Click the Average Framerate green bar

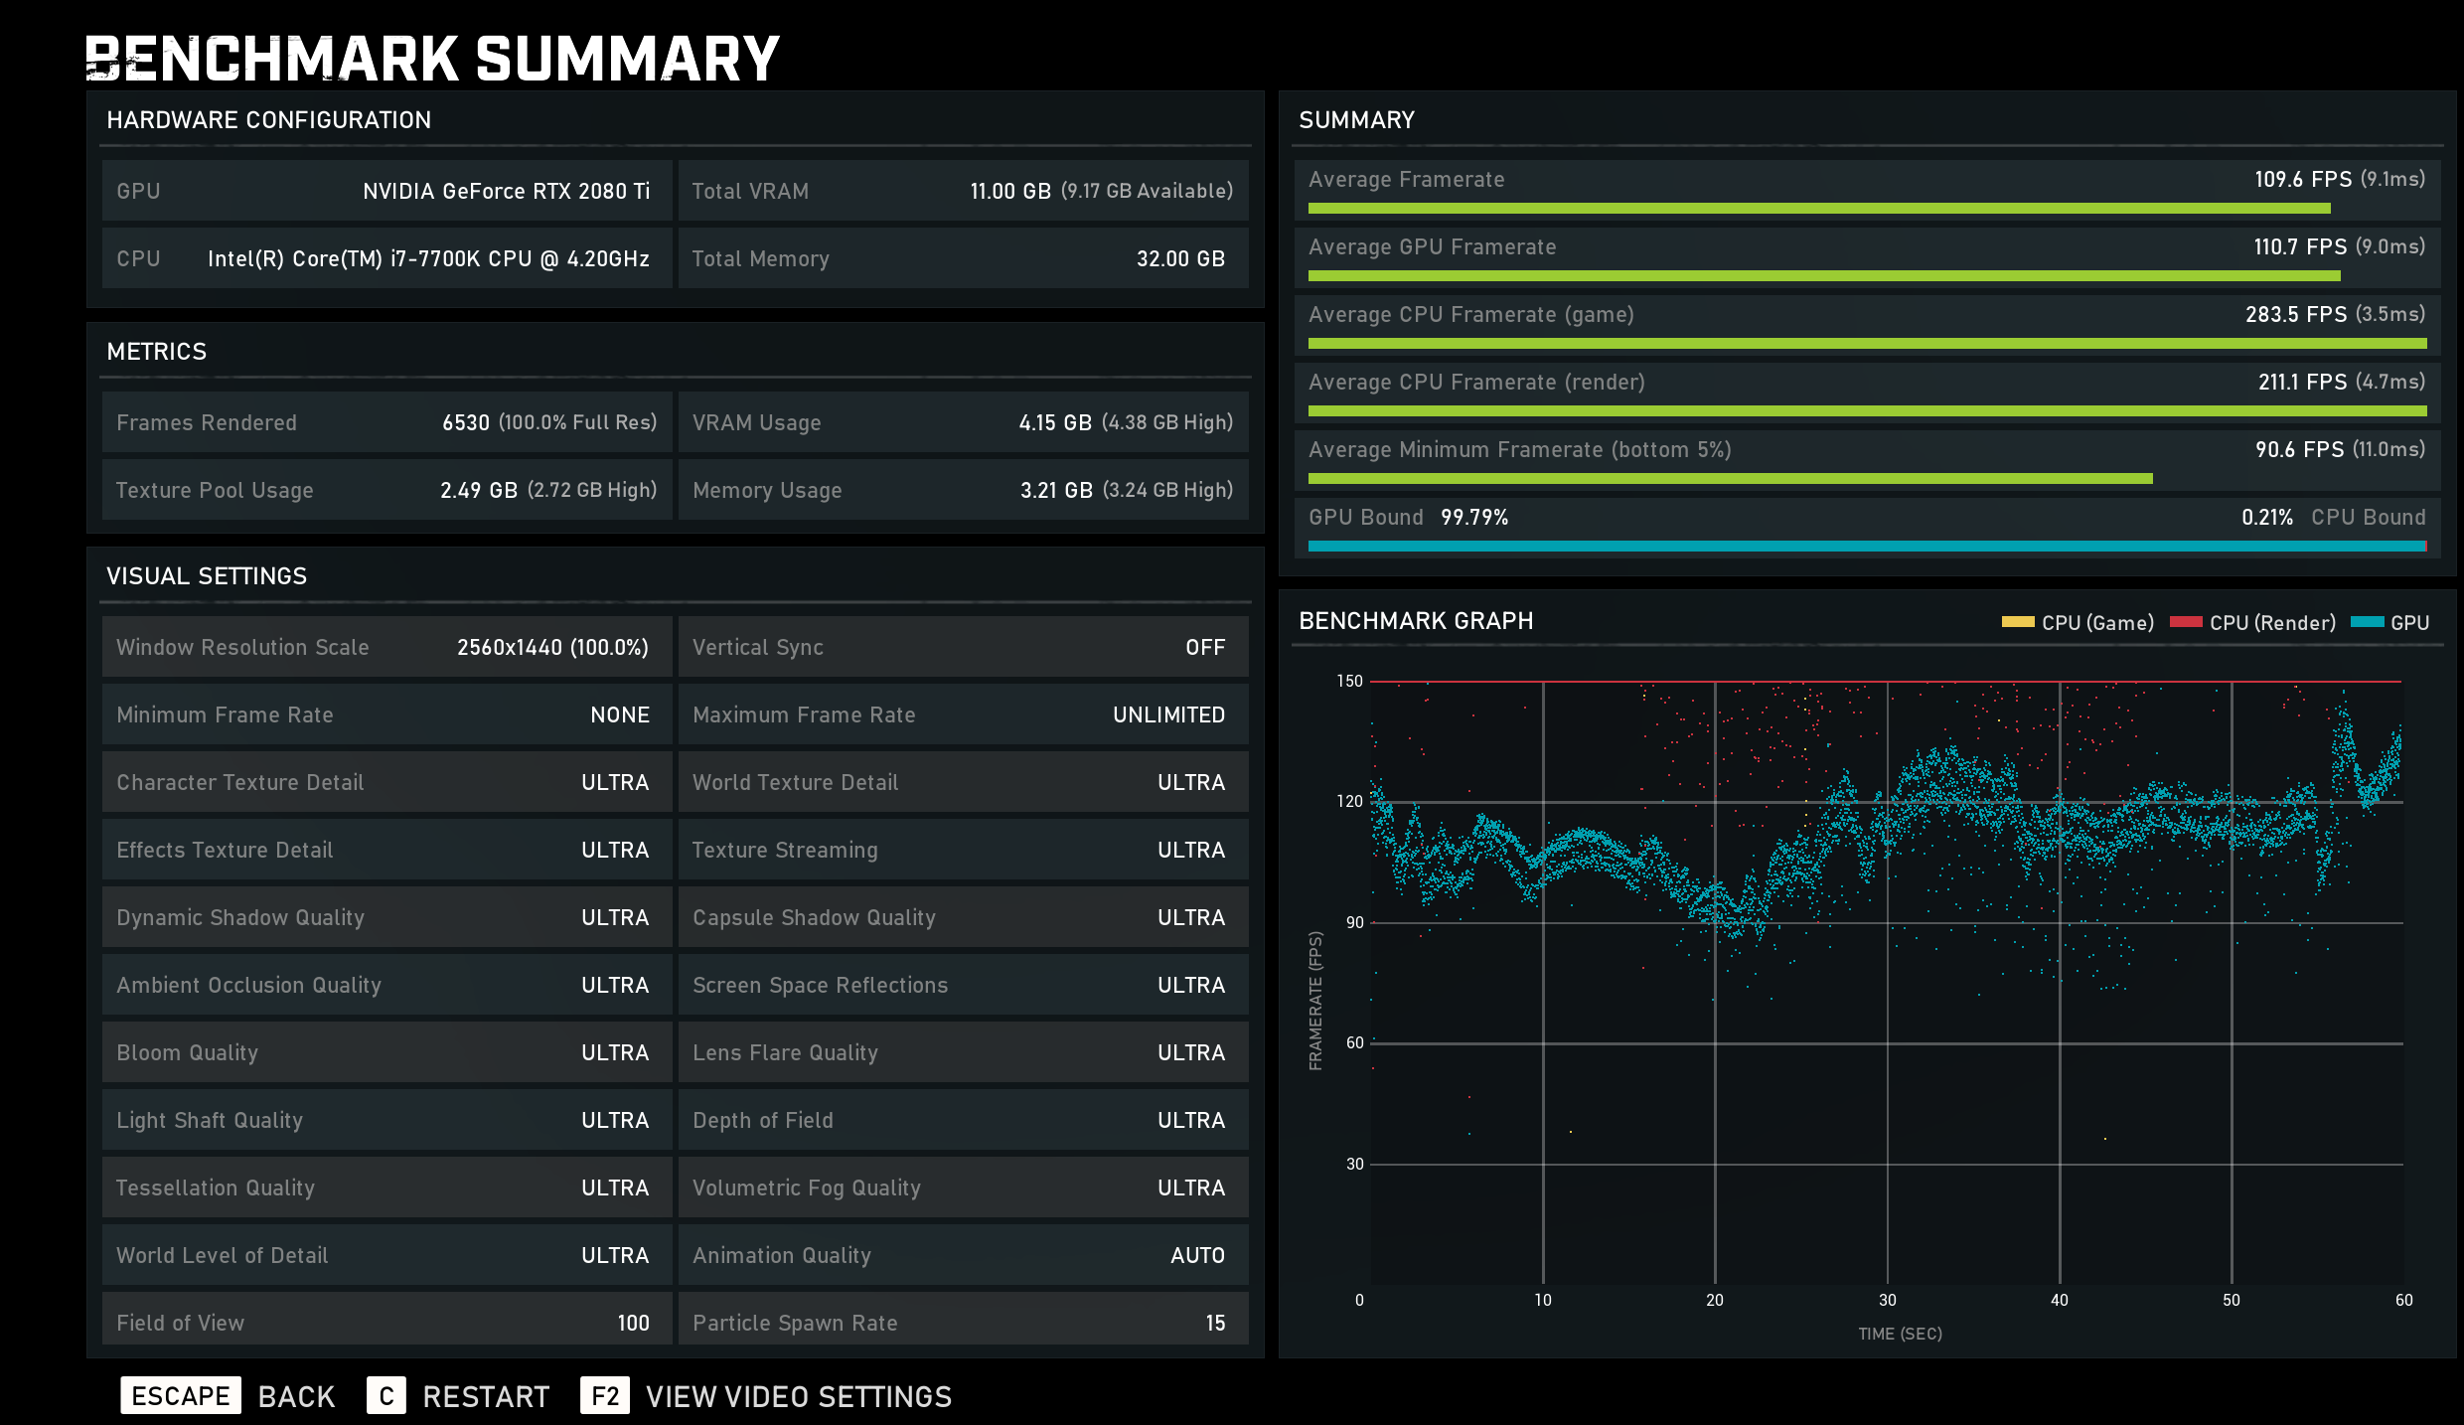click(1818, 209)
